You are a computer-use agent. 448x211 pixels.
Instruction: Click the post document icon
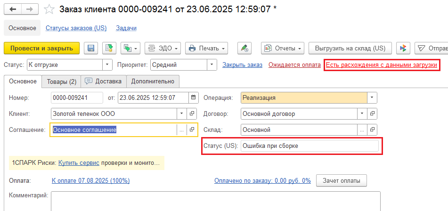pos(109,48)
